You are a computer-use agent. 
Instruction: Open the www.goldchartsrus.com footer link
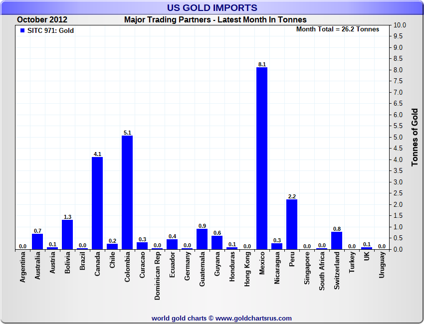253,319
